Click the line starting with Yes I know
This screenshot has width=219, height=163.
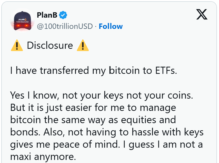[x=101, y=95]
